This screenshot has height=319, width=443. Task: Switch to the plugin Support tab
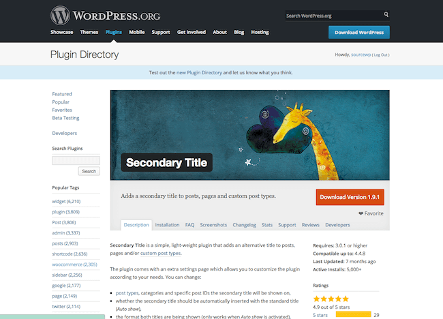(x=287, y=225)
